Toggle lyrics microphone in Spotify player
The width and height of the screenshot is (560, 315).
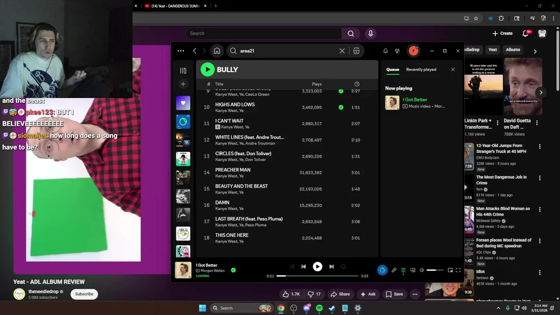(394, 270)
